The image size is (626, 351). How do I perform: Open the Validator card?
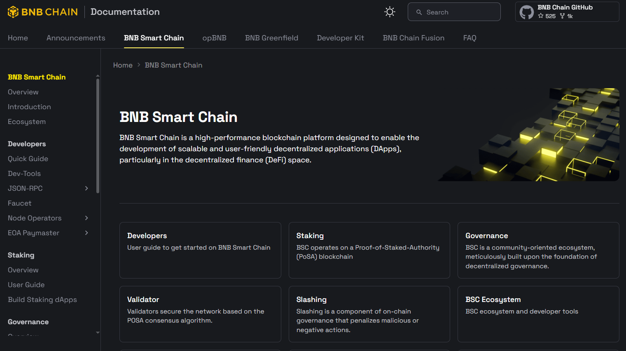tap(200, 314)
